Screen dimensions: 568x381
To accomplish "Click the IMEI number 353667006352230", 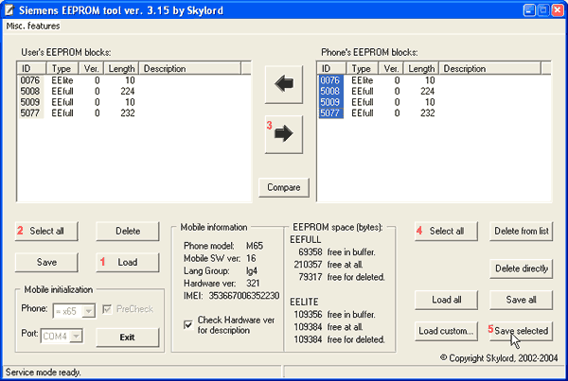I will click(244, 296).
